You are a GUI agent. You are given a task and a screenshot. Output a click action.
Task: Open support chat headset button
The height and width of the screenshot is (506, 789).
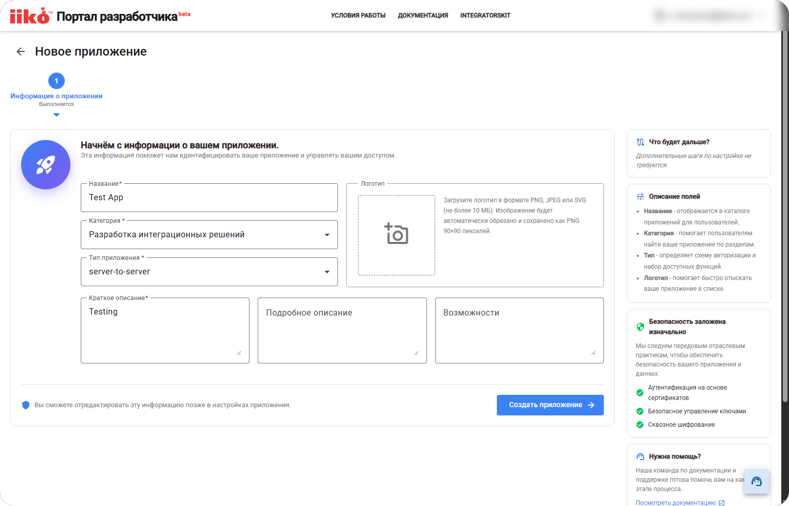point(757,481)
